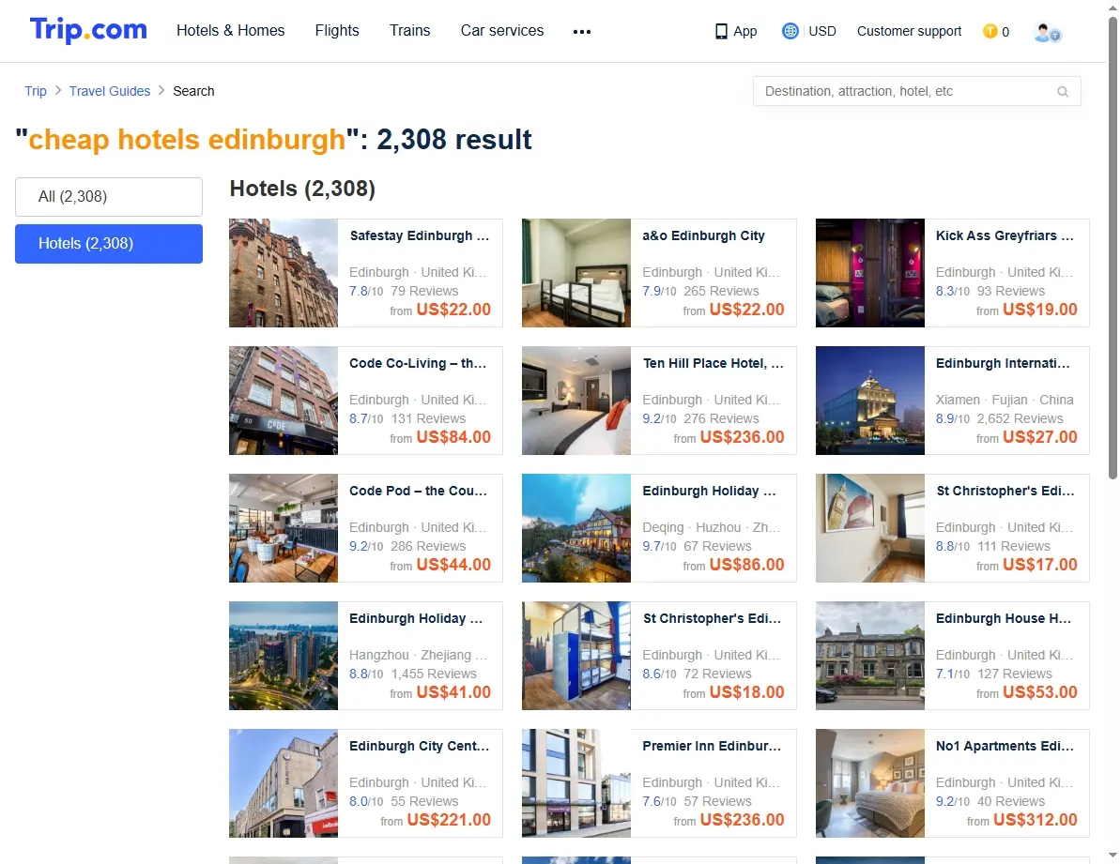This screenshot has height=864, width=1120.
Task: Open Code Pod hotel photo
Action: pyautogui.click(x=284, y=528)
